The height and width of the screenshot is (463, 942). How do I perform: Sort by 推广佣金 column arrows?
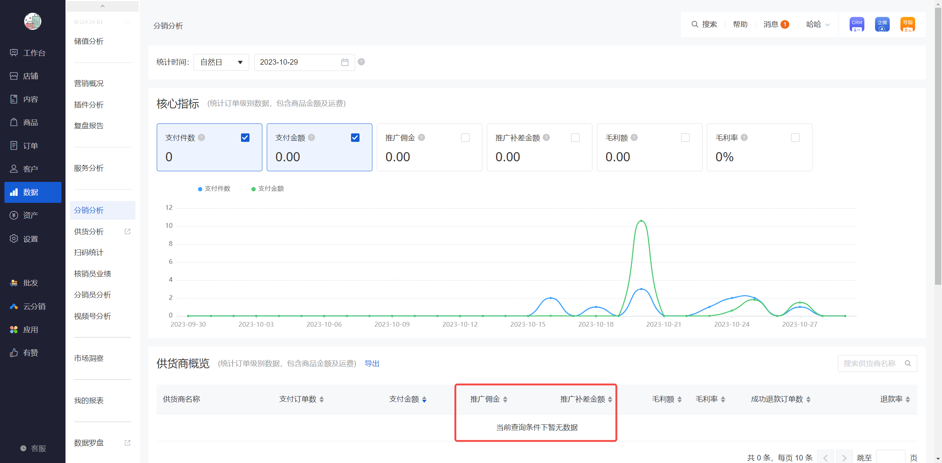505,399
